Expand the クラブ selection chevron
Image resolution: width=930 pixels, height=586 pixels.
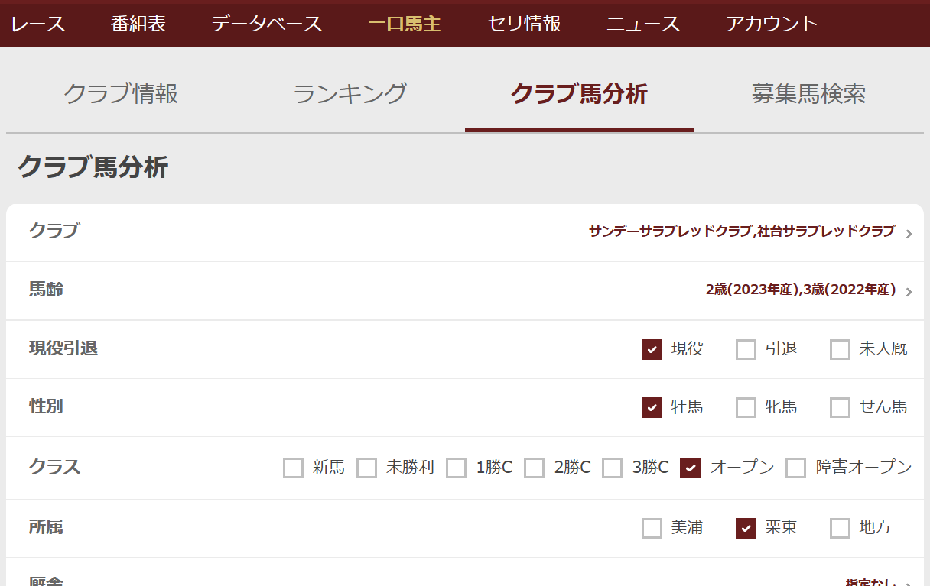click(909, 234)
